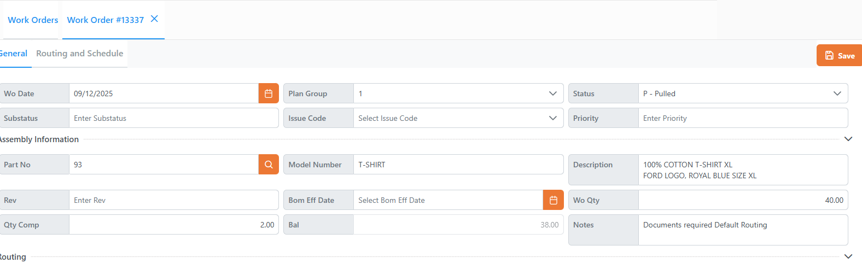Open the Wo Date calendar picker
Screen dimensions: 862x263
[269, 93]
